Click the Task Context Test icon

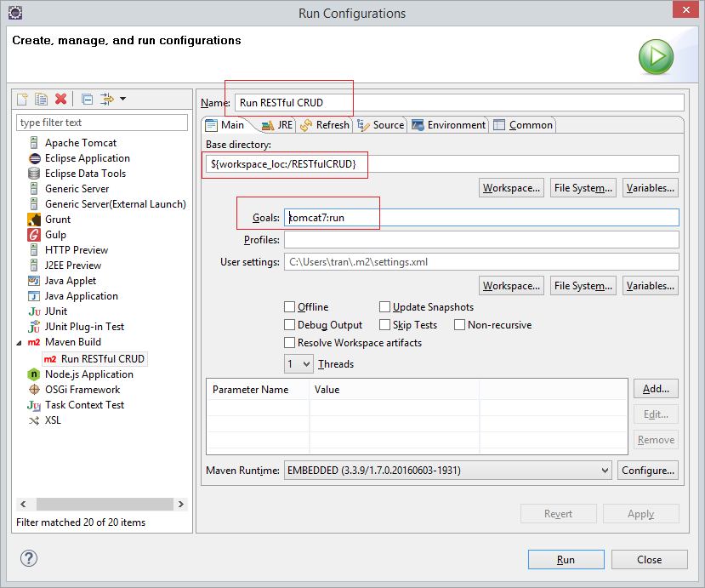point(34,405)
